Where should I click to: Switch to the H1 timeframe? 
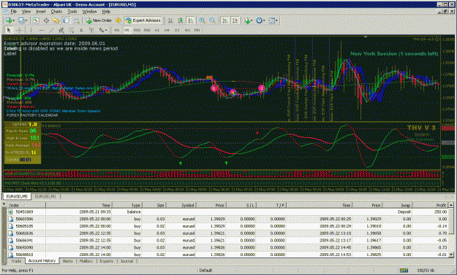click(x=157, y=30)
